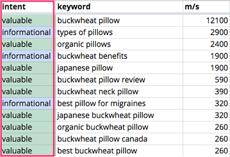230x157 pixels.
Task: Select the 'buckwheat benefits' cell
Action: (x=119, y=56)
